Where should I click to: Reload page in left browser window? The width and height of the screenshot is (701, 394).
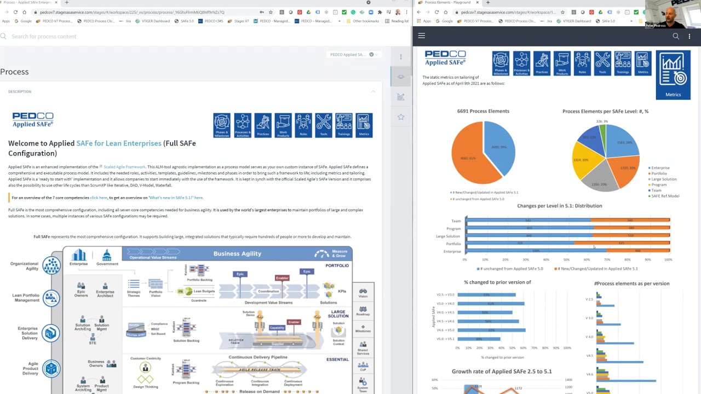pyautogui.click(x=15, y=12)
